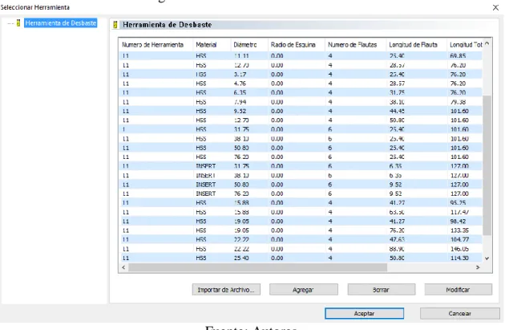Select the Herramienta de Desbaste tree item
Screen dimensions: 505x330
pos(61,23)
